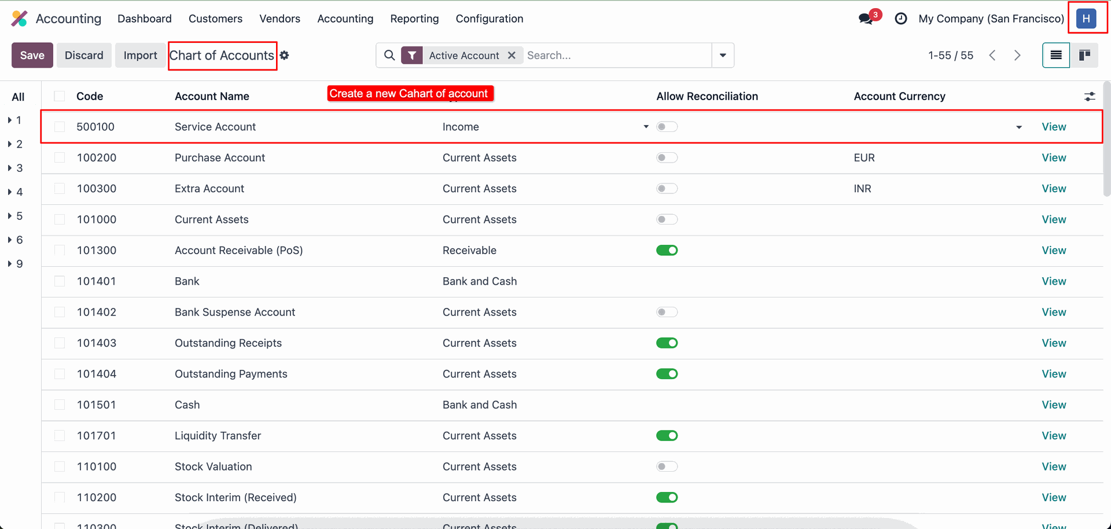Switch to the kanban view
This screenshot has width=1111, height=529.
(1084, 56)
